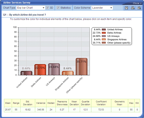
Task: Click the median value 24
Action: click(x=51, y=110)
